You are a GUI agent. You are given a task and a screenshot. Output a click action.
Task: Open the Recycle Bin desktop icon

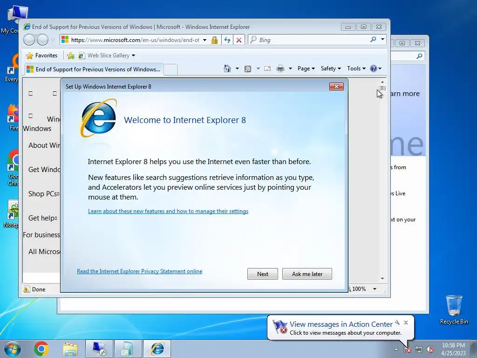pos(454,310)
